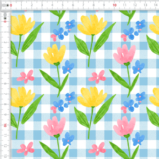Click the number 11 on left ruler
The height and width of the screenshot is (159, 159).
coord(5,135)
